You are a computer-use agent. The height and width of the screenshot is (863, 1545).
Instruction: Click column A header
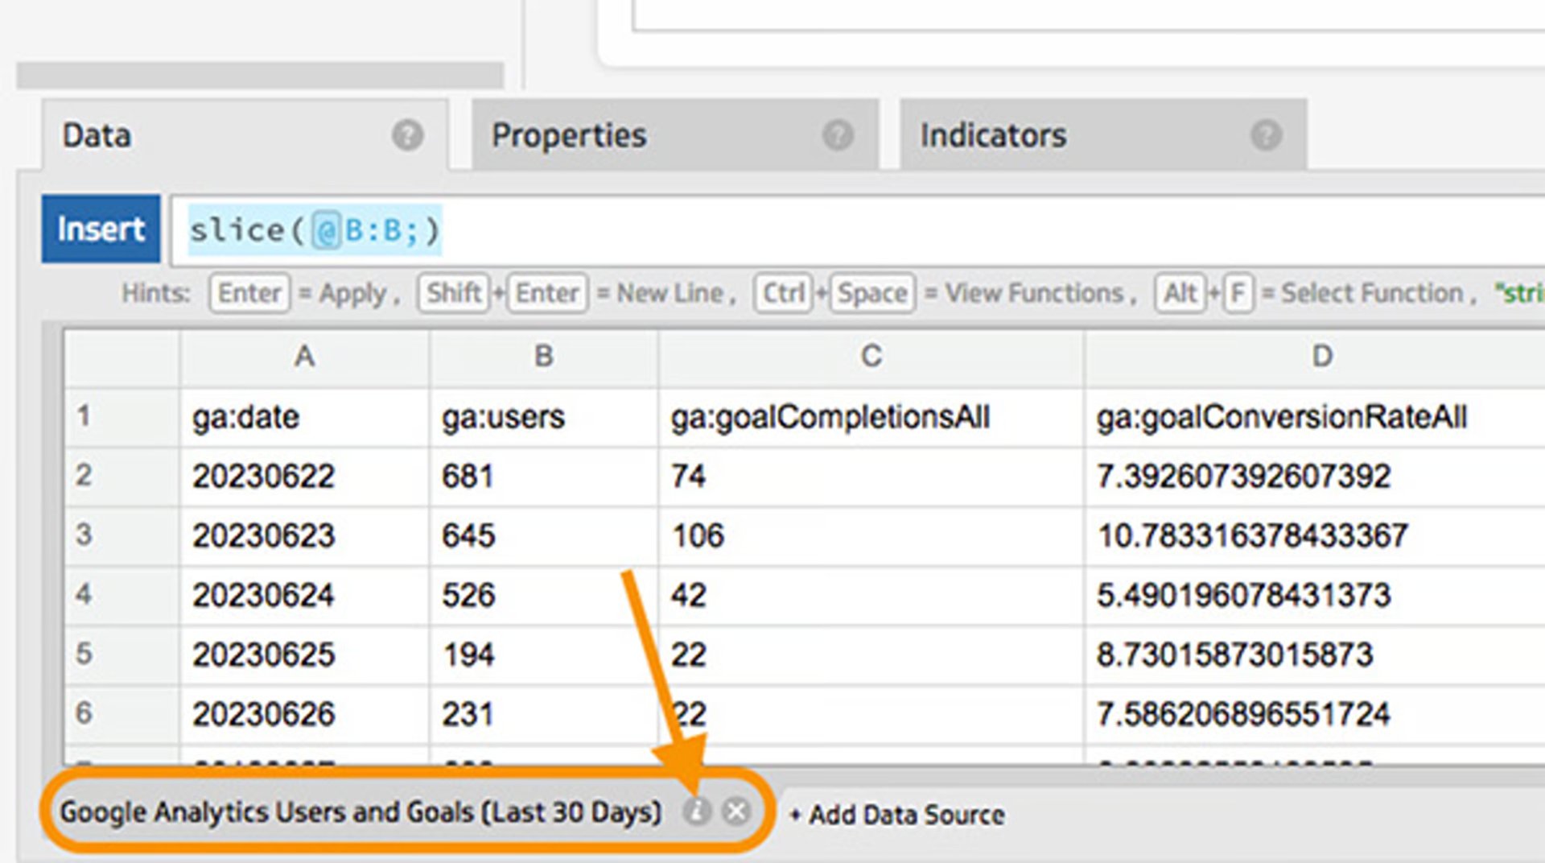coord(304,356)
